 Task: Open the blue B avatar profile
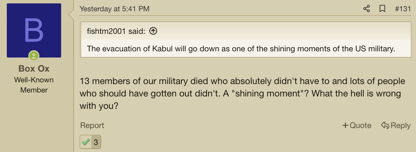(x=34, y=30)
